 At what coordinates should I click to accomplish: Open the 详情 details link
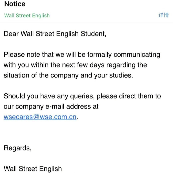click(163, 15)
